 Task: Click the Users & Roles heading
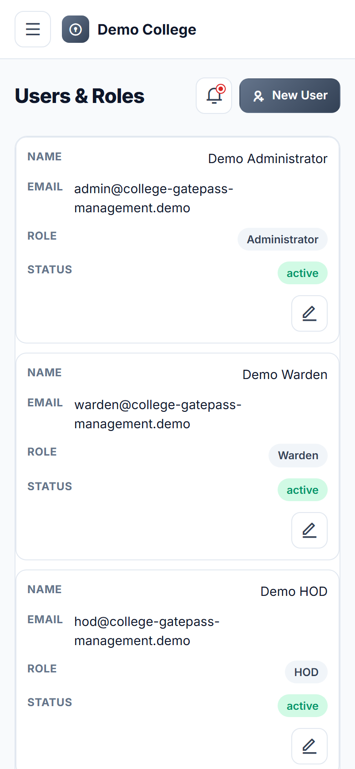80,96
